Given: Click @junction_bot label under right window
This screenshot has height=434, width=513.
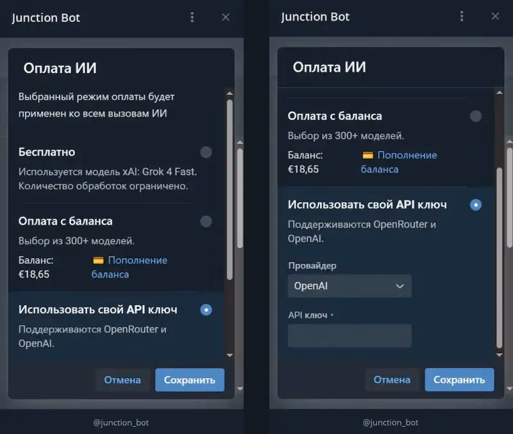Looking at the screenshot, I should (391, 422).
